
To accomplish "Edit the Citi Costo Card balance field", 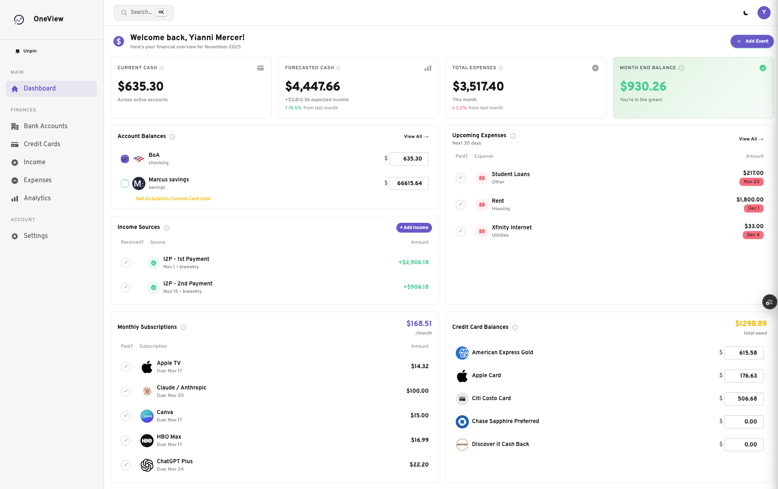I will pos(744,398).
